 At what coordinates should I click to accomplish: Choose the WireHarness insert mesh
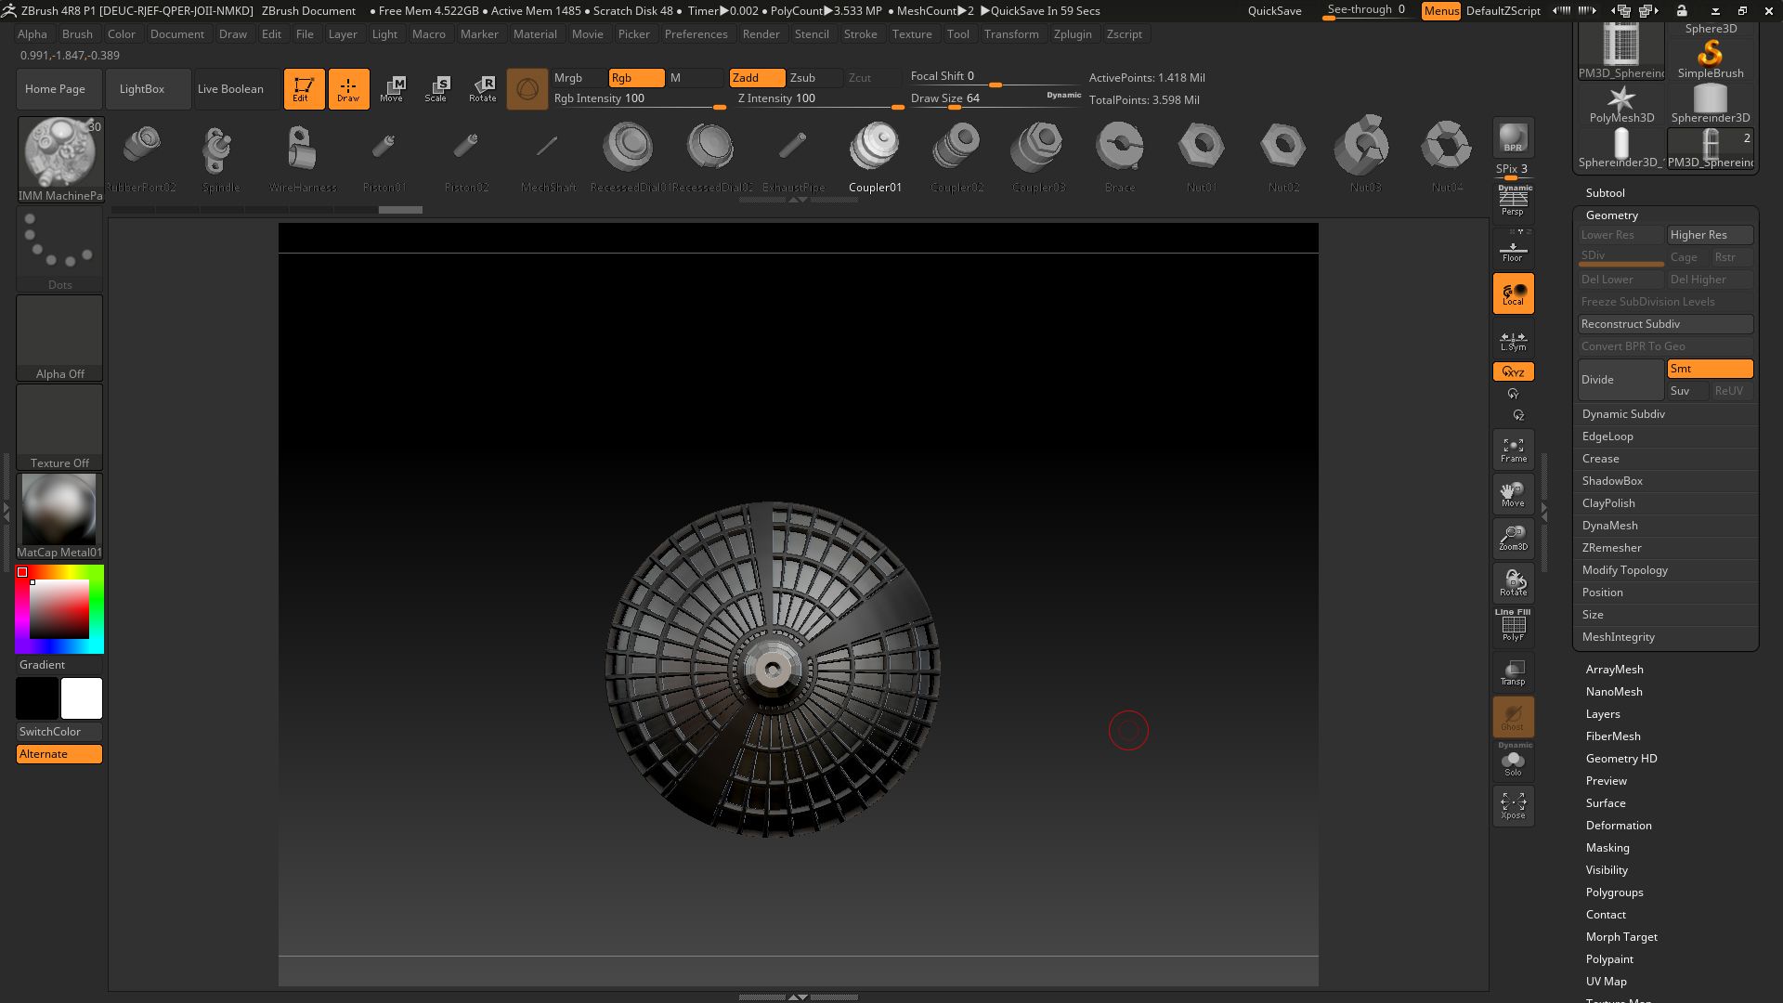(303, 155)
